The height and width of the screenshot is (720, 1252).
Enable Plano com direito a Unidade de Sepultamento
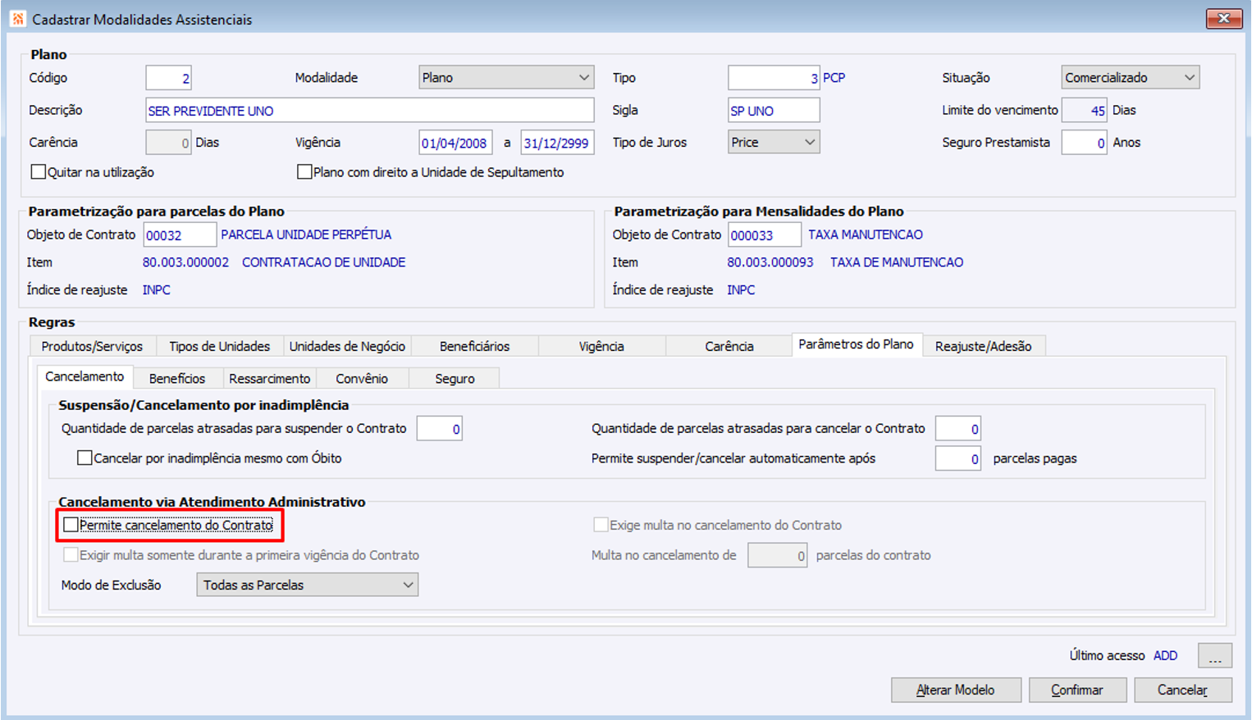pyautogui.click(x=304, y=171)
